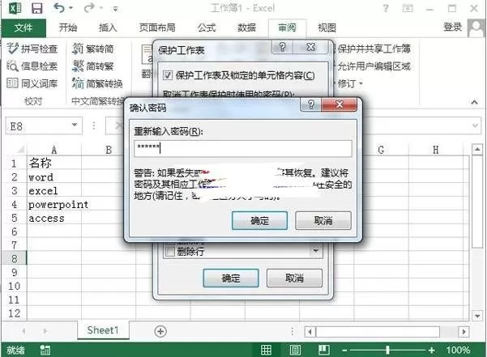Viewport: 487px width, 357px height.
Task: Click the zoom slider handle
Action: pyautogui.click(x=387, y=351)
